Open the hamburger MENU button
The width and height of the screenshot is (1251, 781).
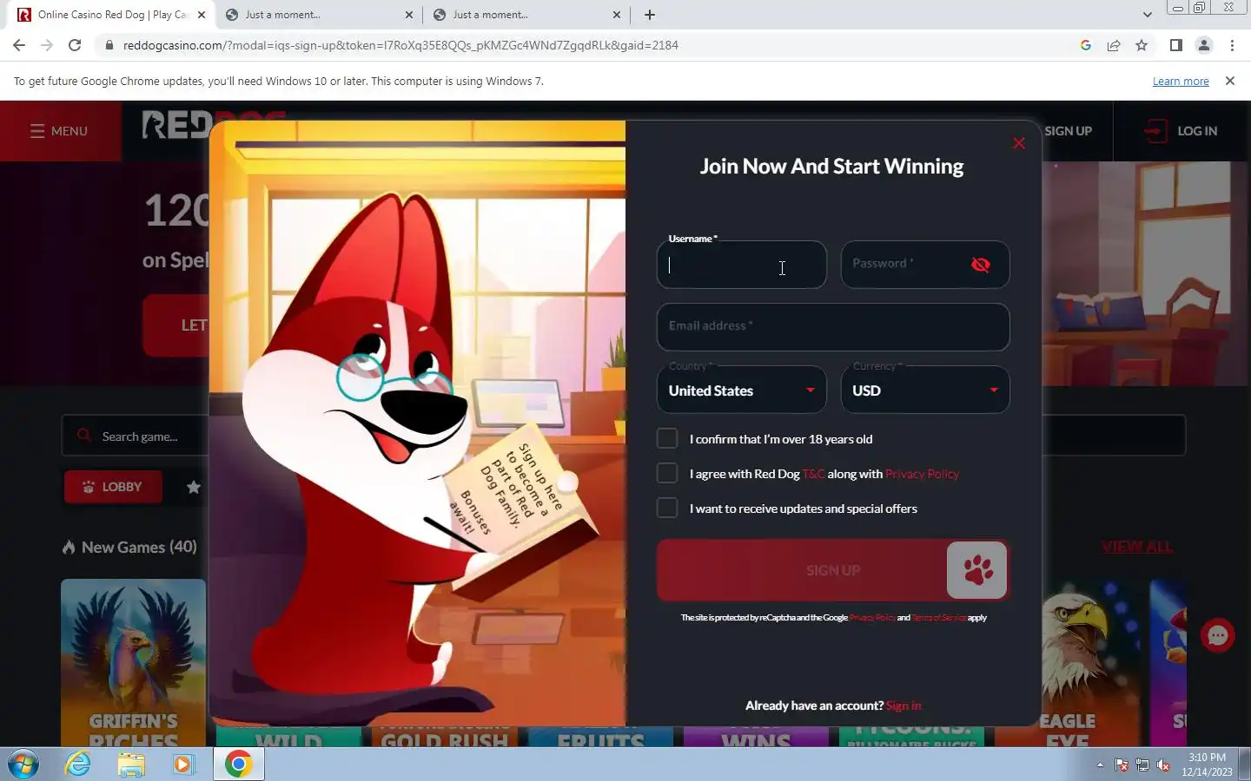tap(59, 131)
